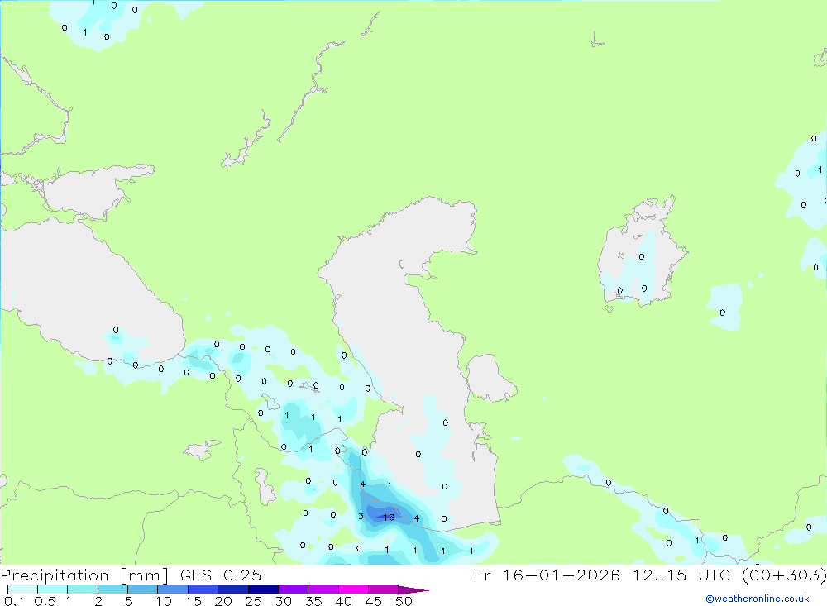This screenshot has width=827, height=606.
Task: Click legend label '25'
Action: [x=253, y=601]
